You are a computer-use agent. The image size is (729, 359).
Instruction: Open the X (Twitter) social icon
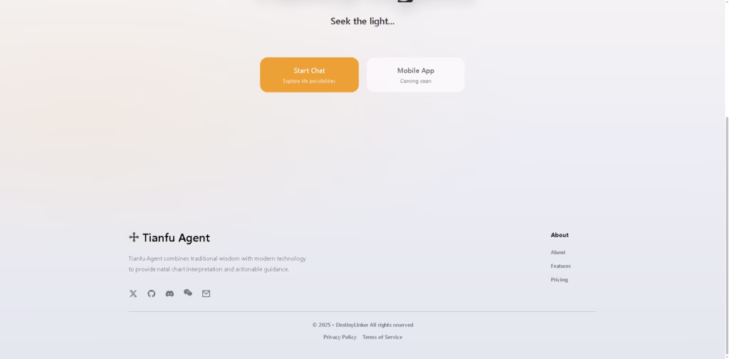coord(133,293)
